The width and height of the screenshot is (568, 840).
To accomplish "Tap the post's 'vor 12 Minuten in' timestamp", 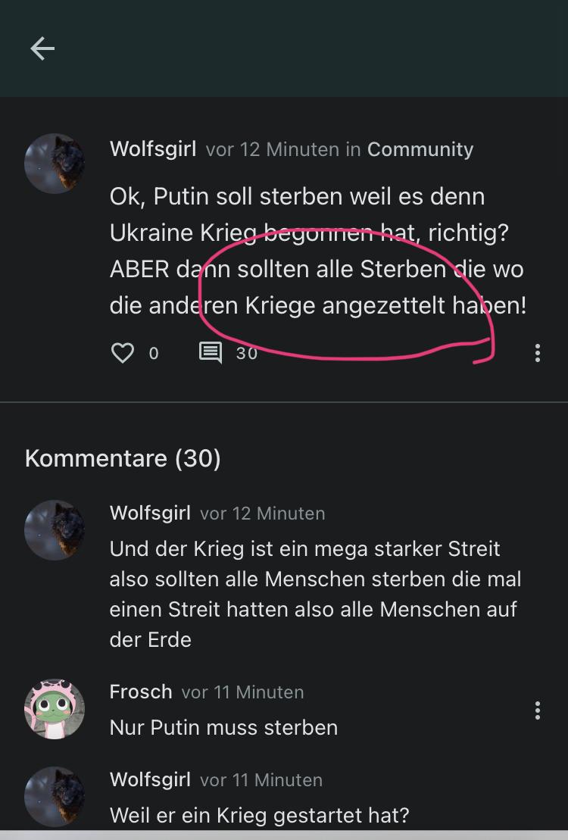I will click(x=283, y=149).
